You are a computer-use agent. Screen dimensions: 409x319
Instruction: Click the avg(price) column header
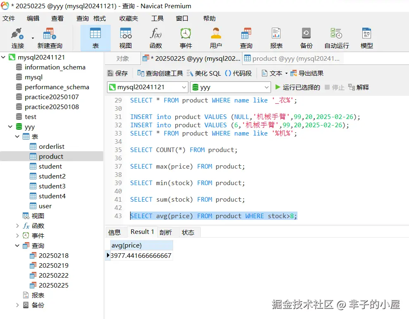pos(141,245)
